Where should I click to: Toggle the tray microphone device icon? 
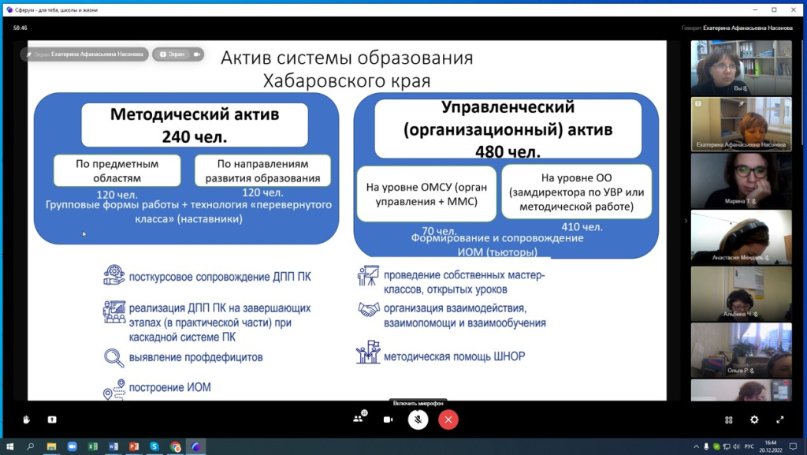click(706, 446)
